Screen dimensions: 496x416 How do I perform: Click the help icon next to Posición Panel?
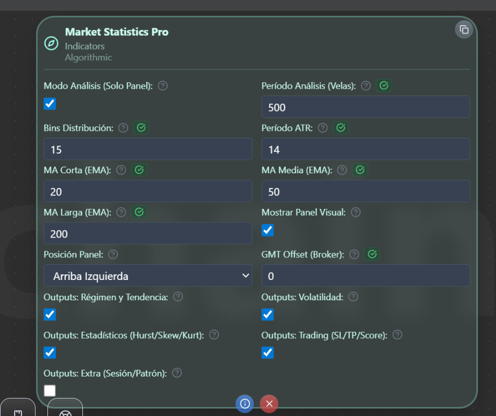pos(113,255)
